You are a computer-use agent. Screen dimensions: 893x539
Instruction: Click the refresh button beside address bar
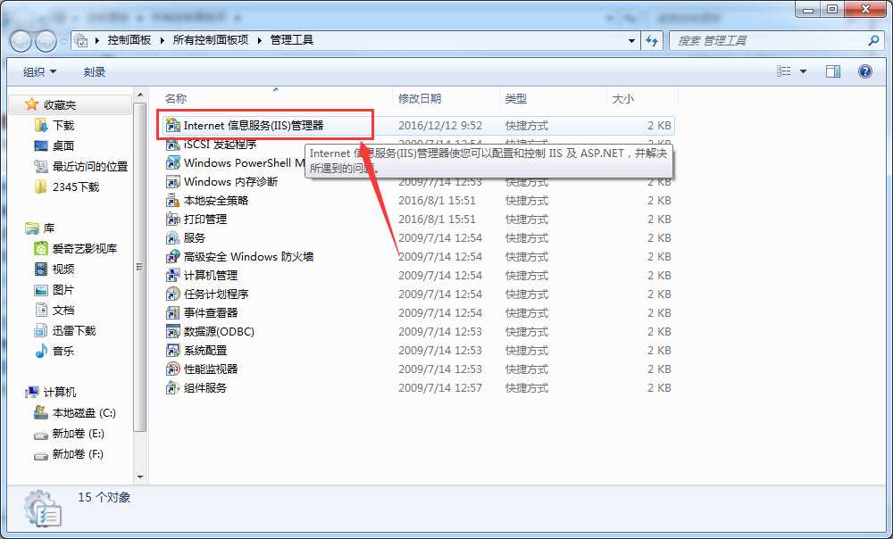click(652, 40)
